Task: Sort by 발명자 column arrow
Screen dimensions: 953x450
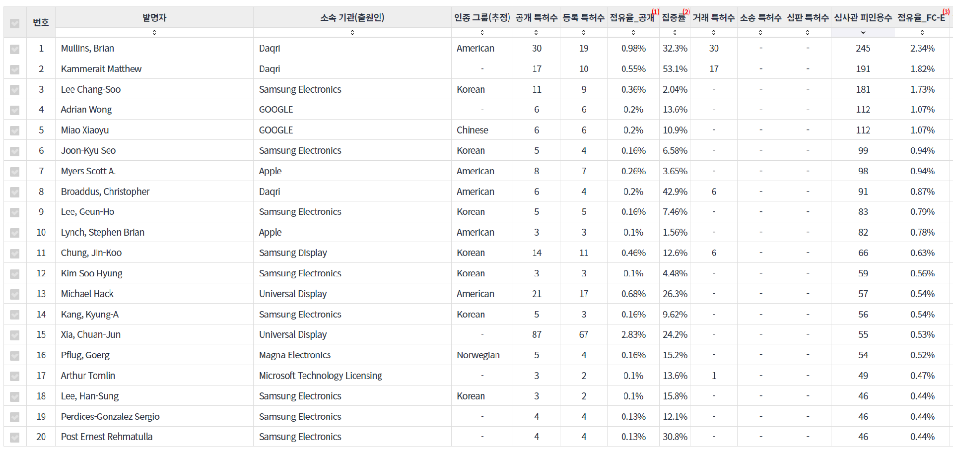Action: coord(154,32)
